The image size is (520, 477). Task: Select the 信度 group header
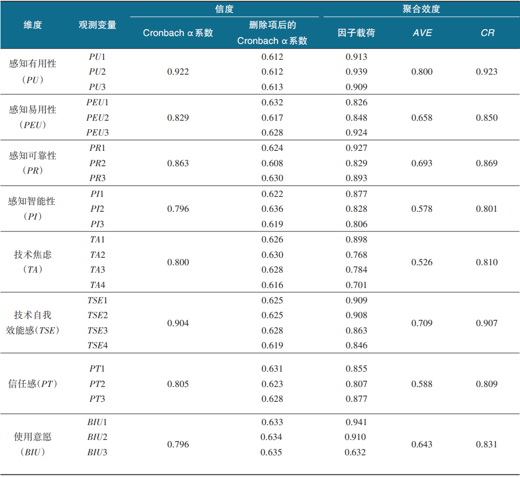(x=224, y=9)
